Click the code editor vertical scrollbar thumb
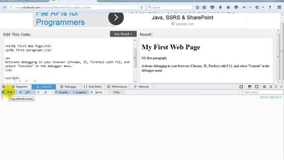This screenshot has height=160, width=284. click(135, 58)
